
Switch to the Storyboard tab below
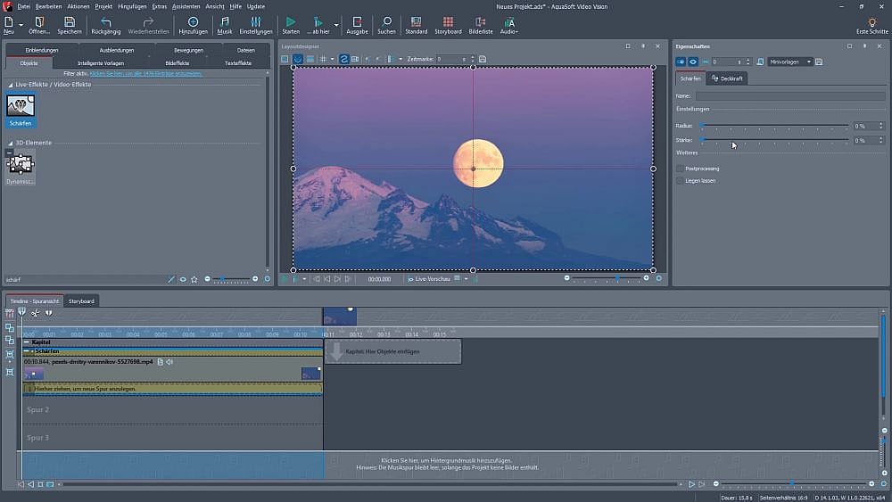pos(81,301)
